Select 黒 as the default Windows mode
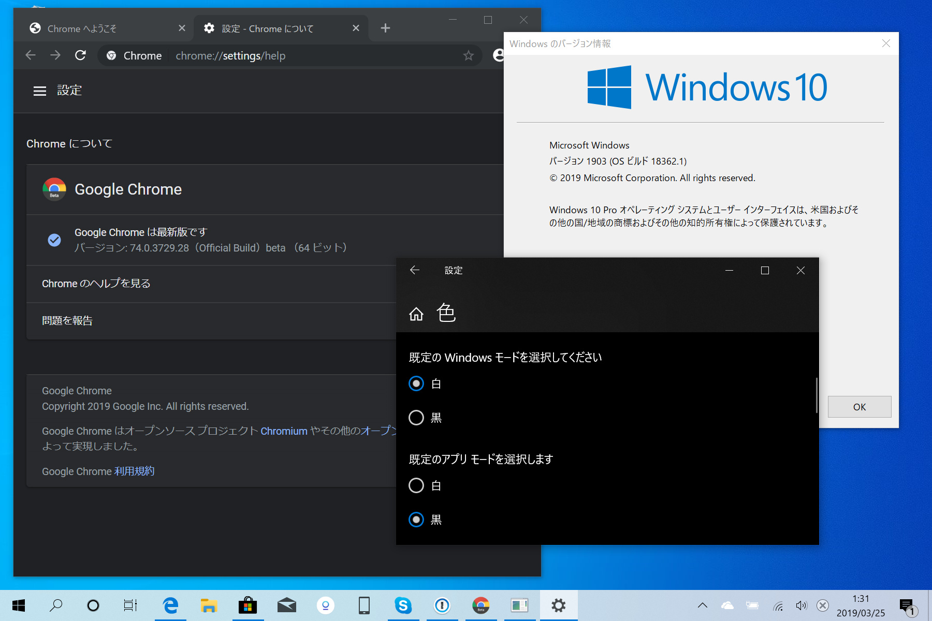932x621 pixels. click(x=416, y=418)
